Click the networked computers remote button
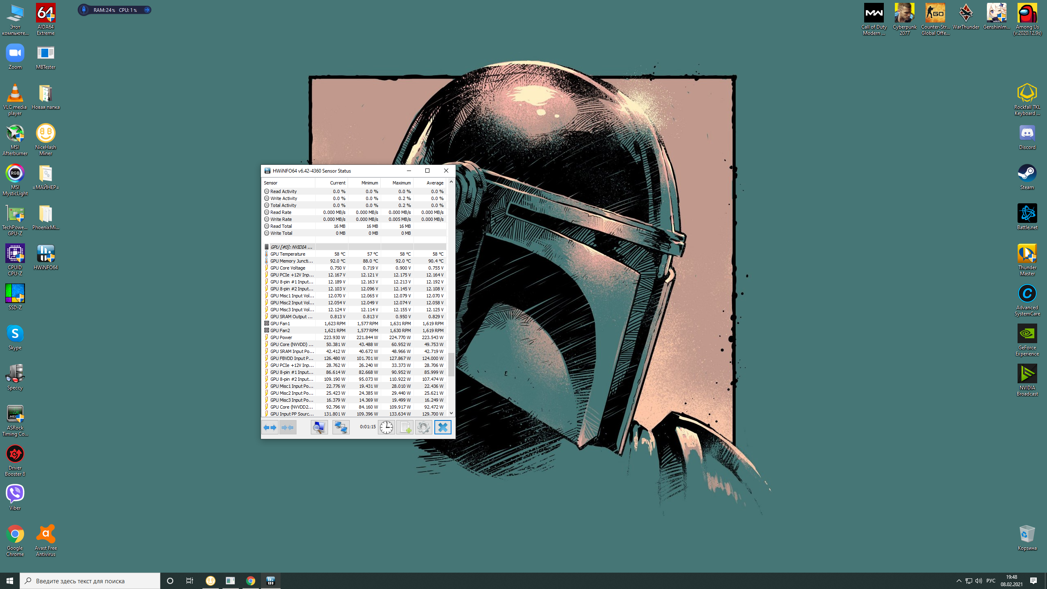Screen dimensions: 1047x589 coord(341,427)
